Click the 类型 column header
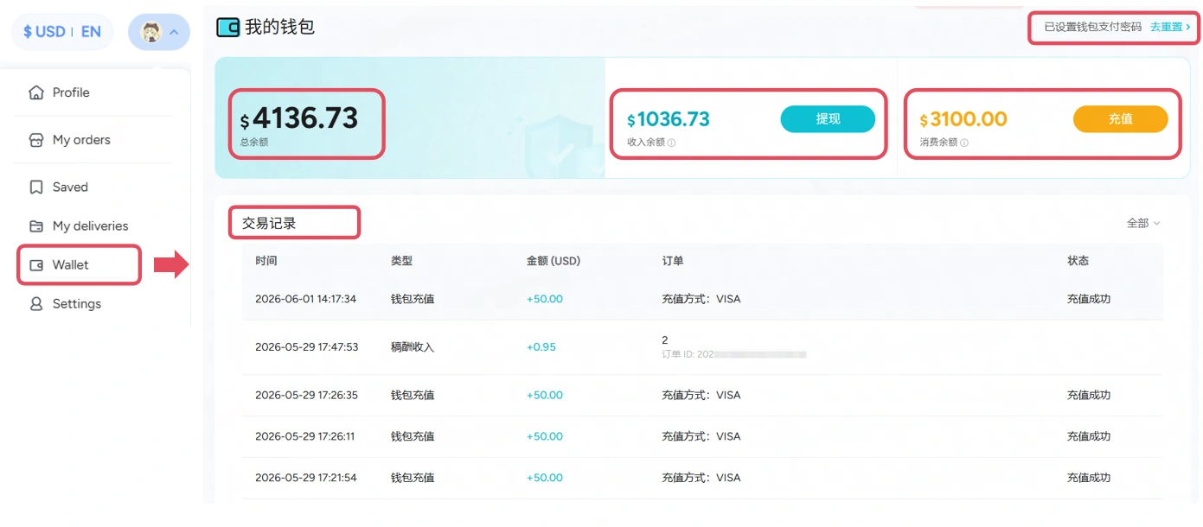This screenshot has width=1203, height=527. pyautogui.click(x=402, y=261)
